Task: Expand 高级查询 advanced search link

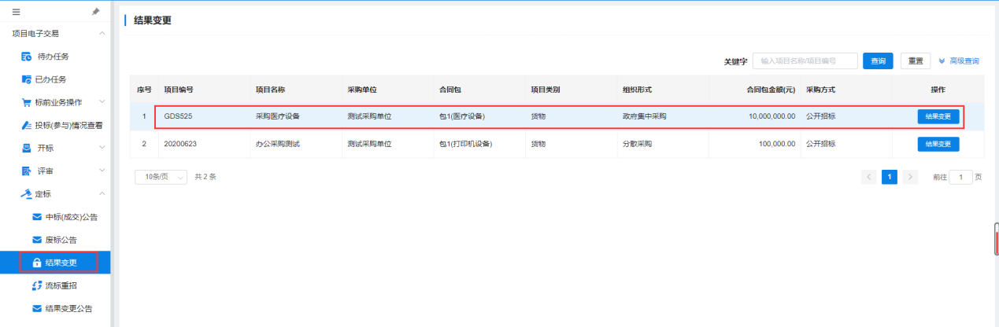Action: click(959, 61)
